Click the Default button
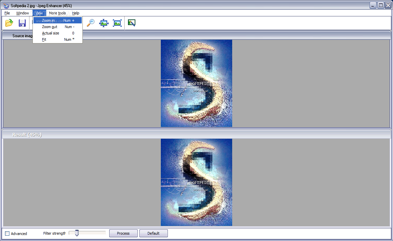 pyautogui.click(x=153, y=233)
